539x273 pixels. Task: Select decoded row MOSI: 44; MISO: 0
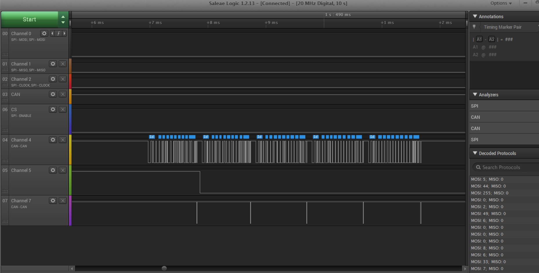pos(504,186)
